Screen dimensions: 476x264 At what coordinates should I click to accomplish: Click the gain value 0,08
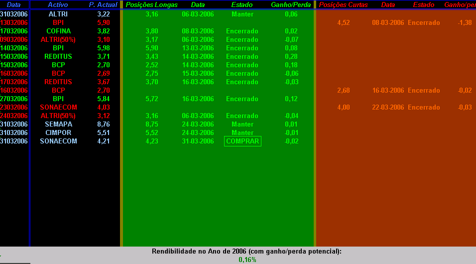[291, 48]
